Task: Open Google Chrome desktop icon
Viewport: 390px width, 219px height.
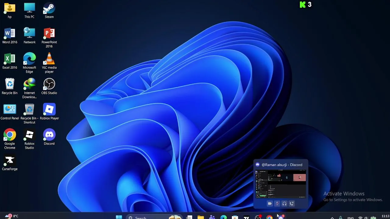Action: pyautogui.click(x=10, y=139)
